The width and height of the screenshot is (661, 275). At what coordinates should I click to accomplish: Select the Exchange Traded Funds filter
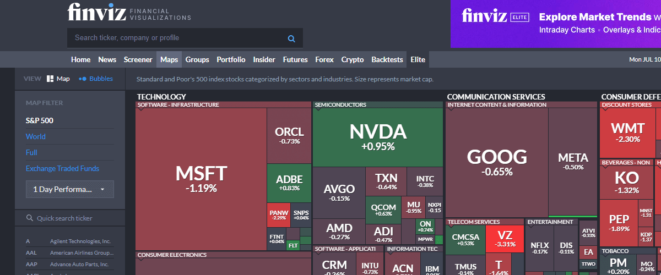63,168
